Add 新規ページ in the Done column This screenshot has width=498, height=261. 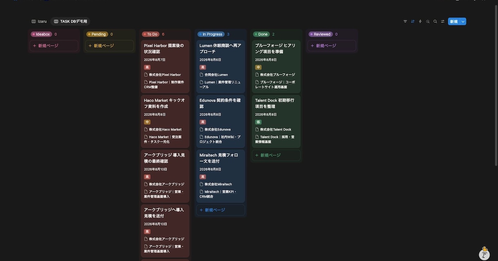[x=276, y=155]
